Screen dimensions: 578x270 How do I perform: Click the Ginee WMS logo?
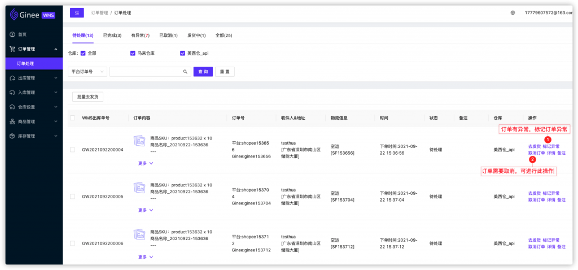click(x=32, y=15)
